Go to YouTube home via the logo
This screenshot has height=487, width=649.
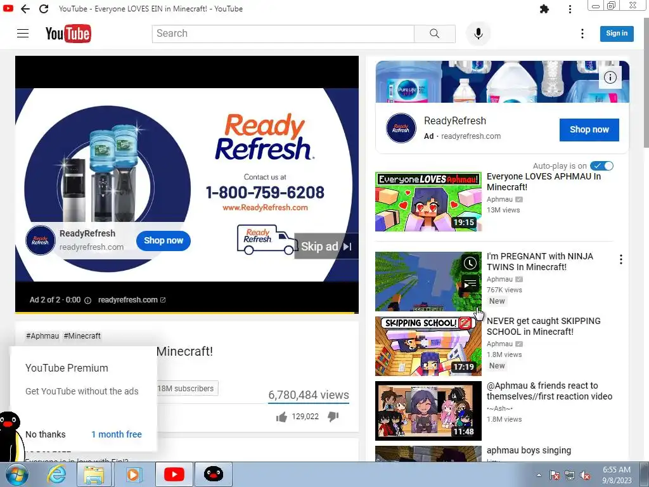[68, 34]
